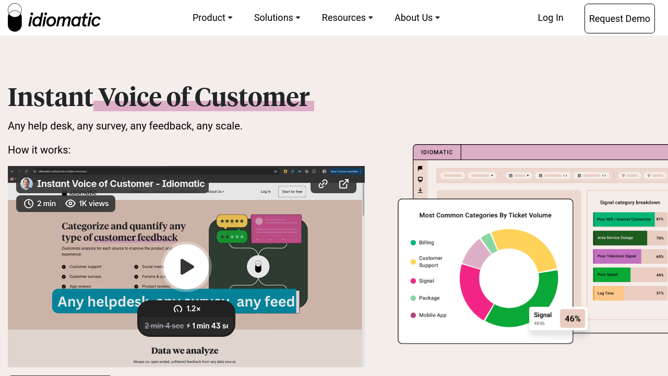Click the Log In link
The image size is (668, 376).
click(550, 18)
